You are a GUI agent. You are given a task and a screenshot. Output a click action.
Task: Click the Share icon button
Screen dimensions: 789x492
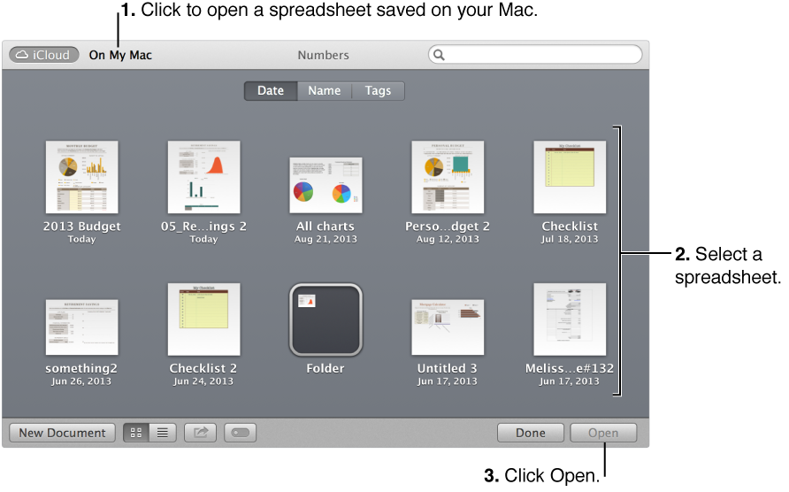tap(200, 433)
